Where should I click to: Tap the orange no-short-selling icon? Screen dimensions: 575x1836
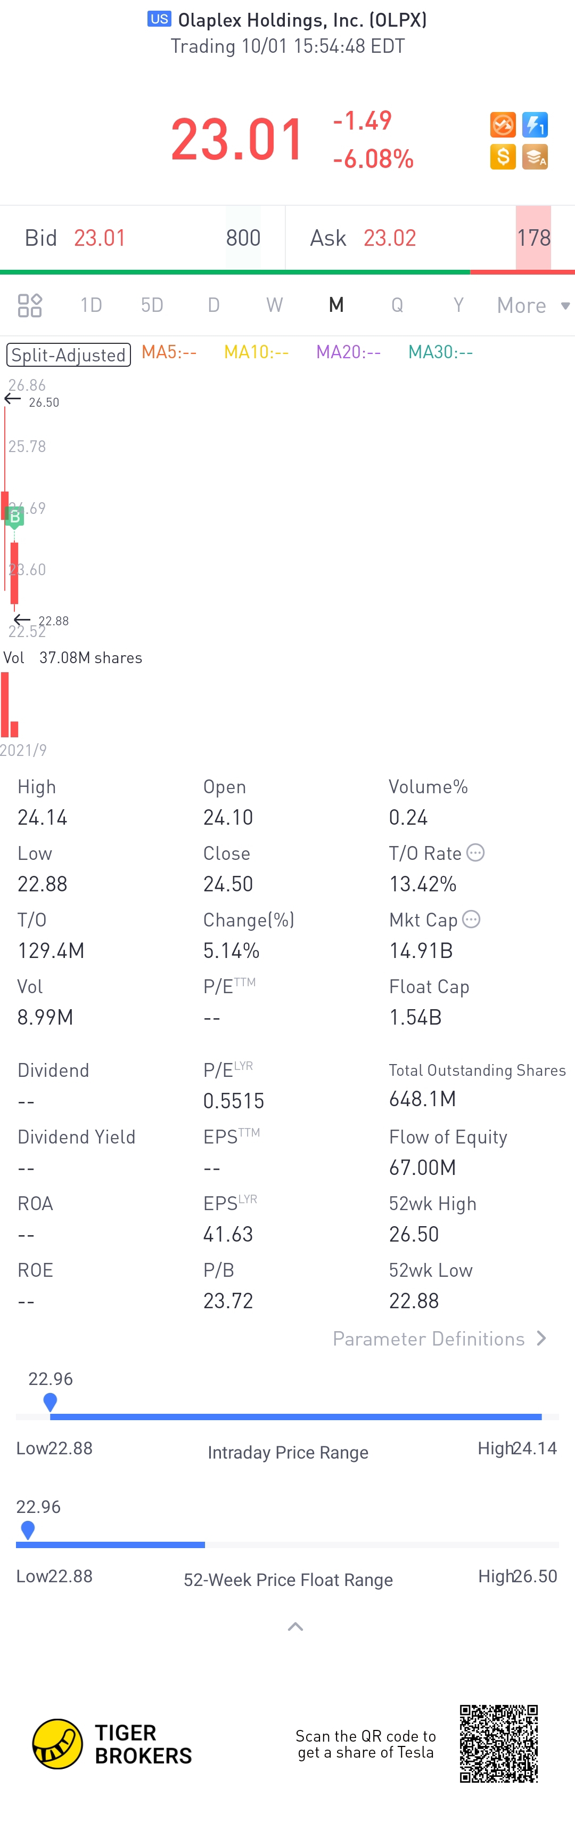(503, 125)
